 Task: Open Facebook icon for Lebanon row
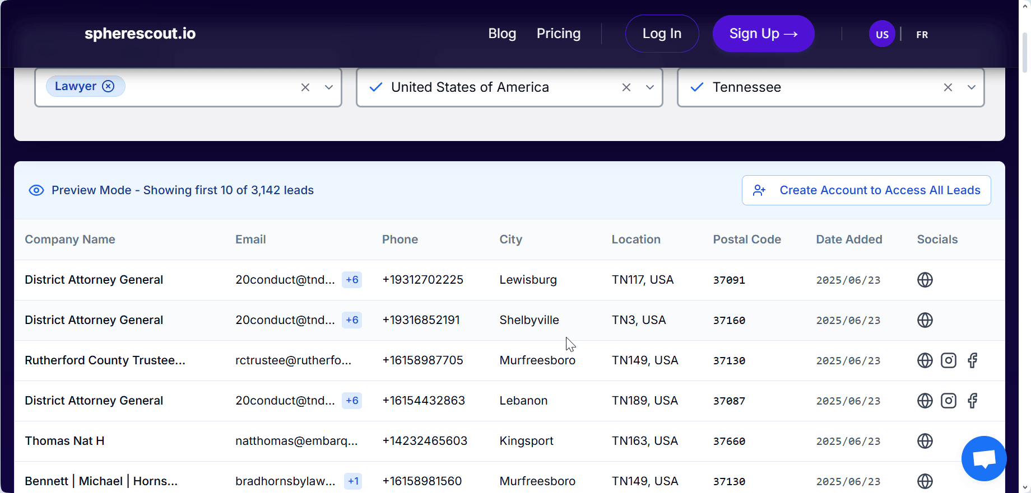[x=972, y=401]
